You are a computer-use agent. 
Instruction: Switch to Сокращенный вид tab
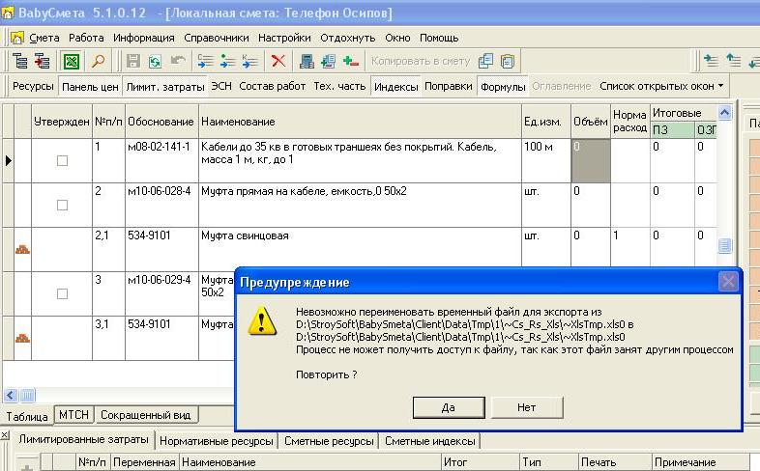point(145,414)
